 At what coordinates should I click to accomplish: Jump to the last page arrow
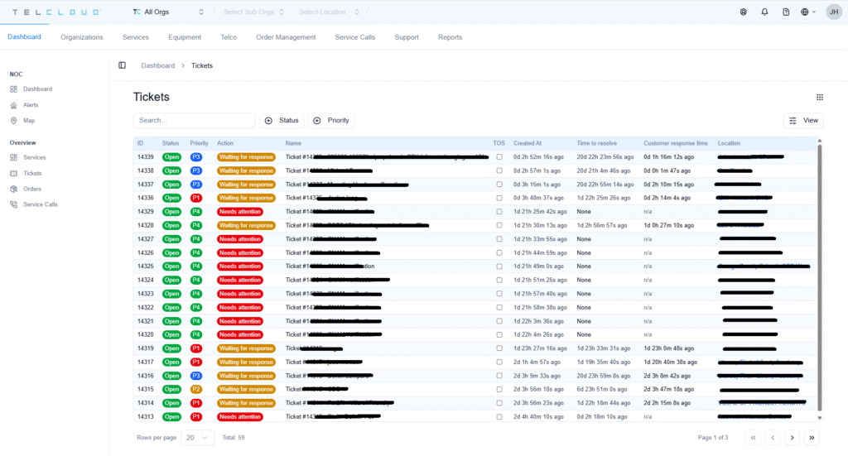(812, 437)
